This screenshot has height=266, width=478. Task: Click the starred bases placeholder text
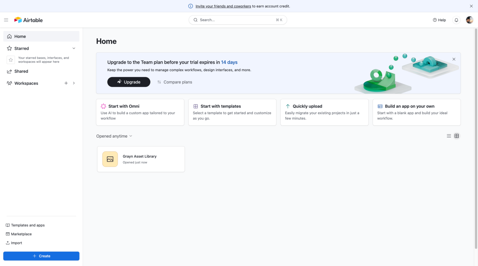44,60
